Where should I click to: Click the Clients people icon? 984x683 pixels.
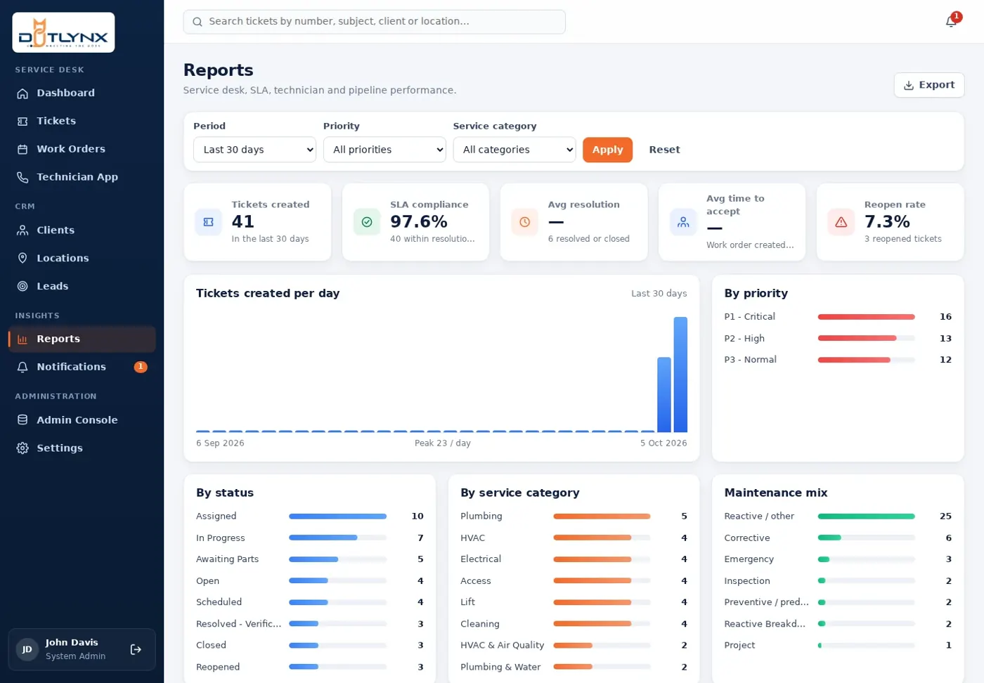click(x=22, y=230)
